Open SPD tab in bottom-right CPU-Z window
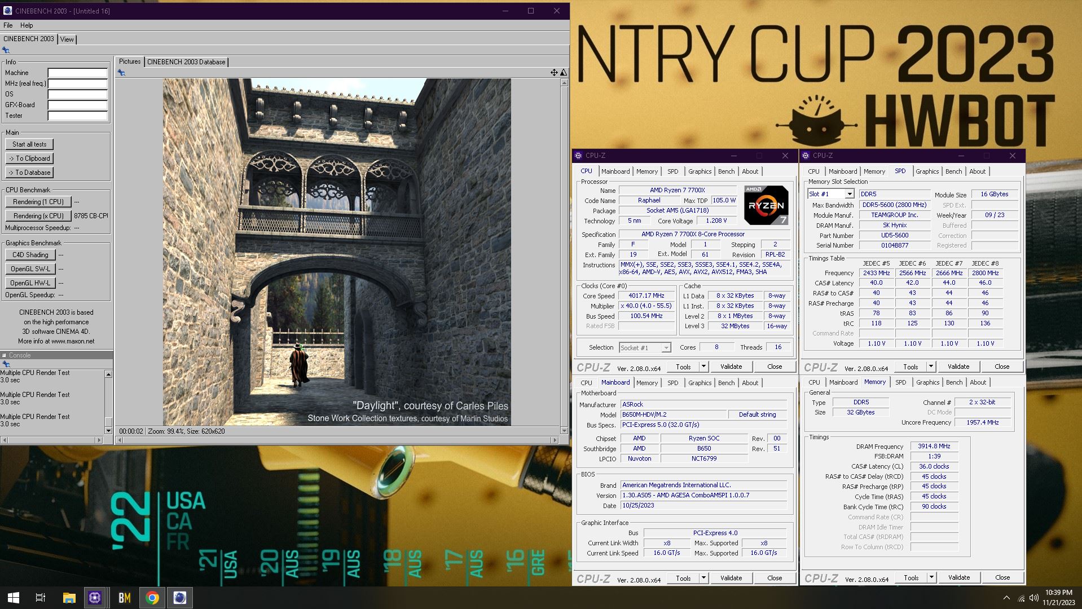This screenshot has height=609, width=1082. tap(900, 382)
